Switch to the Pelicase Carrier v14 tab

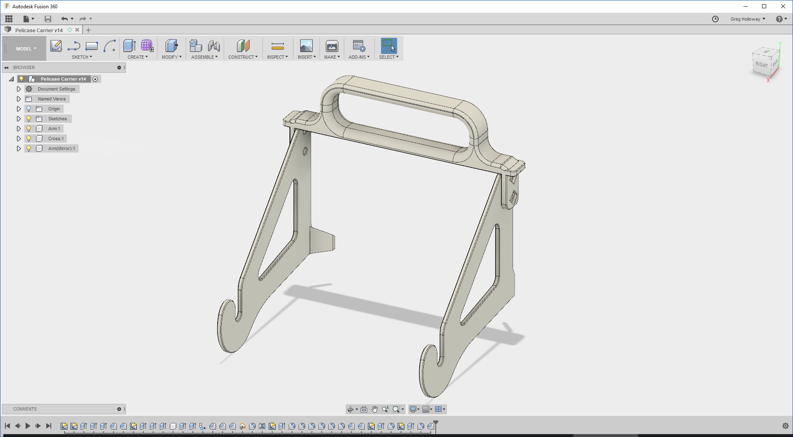39,30
